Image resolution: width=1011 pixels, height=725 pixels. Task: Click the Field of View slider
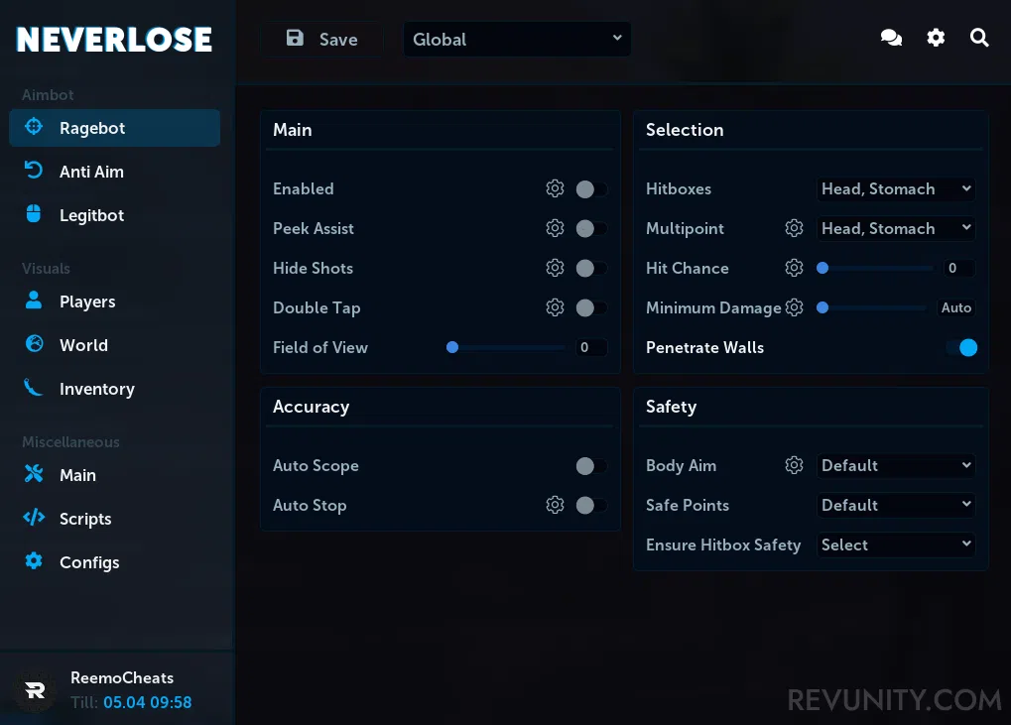pos(508,347)
